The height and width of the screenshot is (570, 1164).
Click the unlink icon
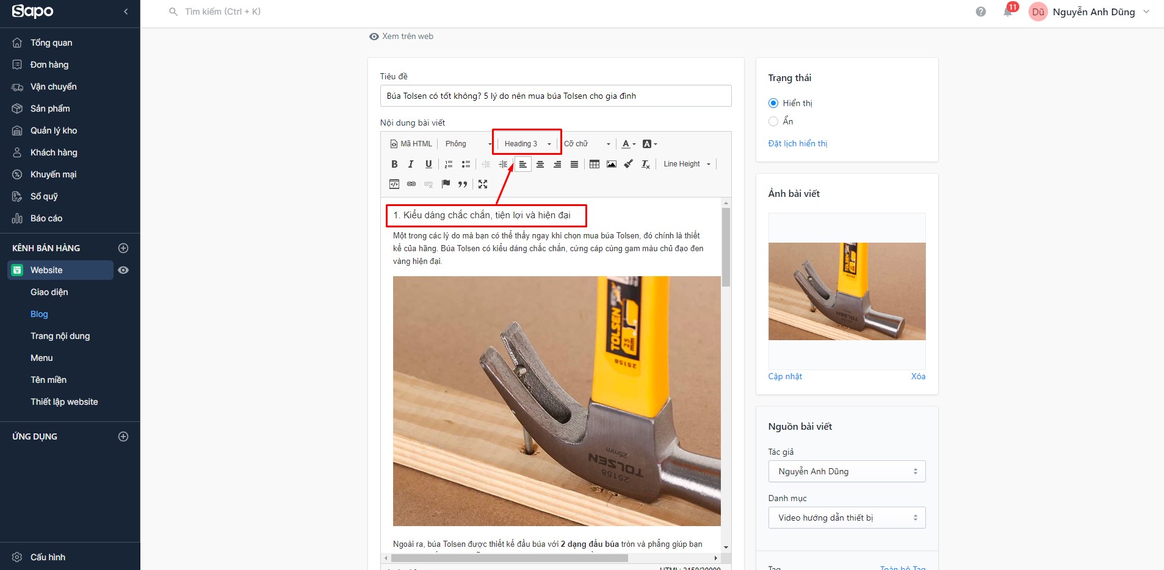tap(428, 184)
